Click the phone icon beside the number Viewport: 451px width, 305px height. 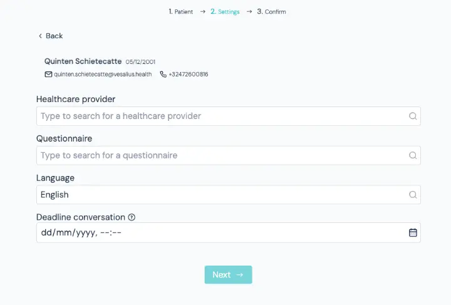tap(163, 74)
